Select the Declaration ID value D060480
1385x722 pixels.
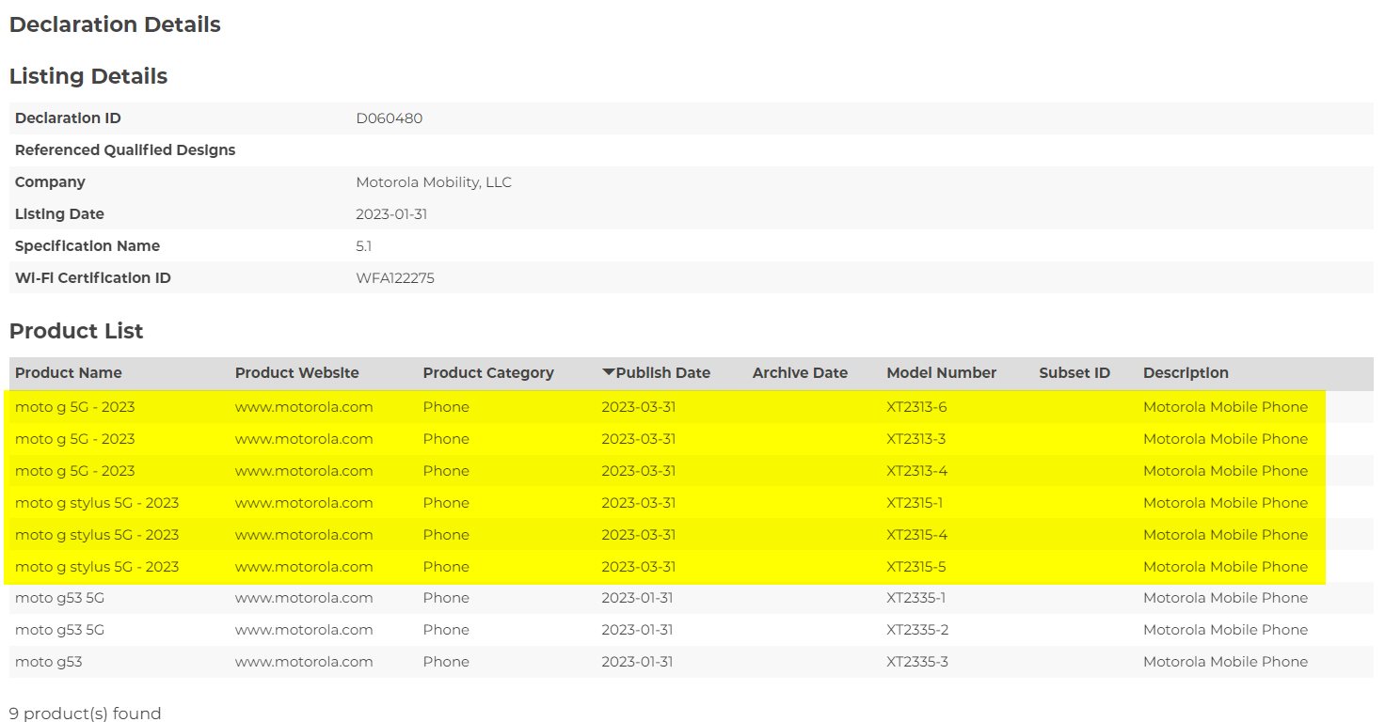tap(389, 118)
